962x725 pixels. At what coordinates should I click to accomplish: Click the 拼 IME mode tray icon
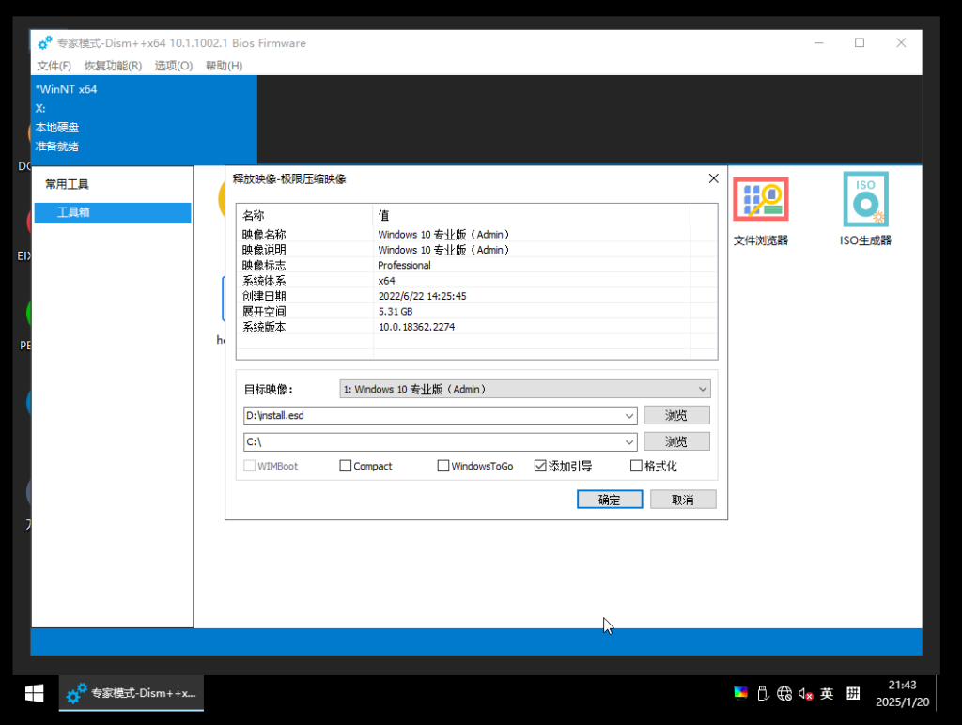(853, 694)
